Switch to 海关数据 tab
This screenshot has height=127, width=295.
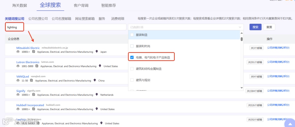(x=20, y=5)
